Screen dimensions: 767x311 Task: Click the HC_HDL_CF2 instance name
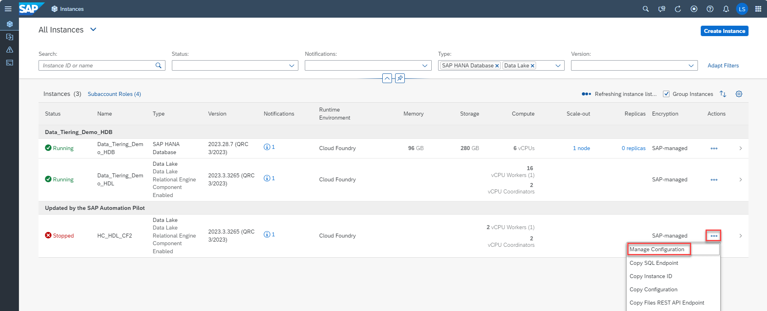click(114, 236)
